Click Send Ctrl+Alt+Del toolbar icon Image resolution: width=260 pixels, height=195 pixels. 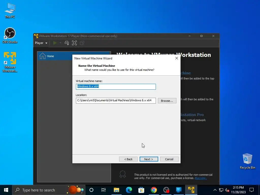[x=67, y=43]
